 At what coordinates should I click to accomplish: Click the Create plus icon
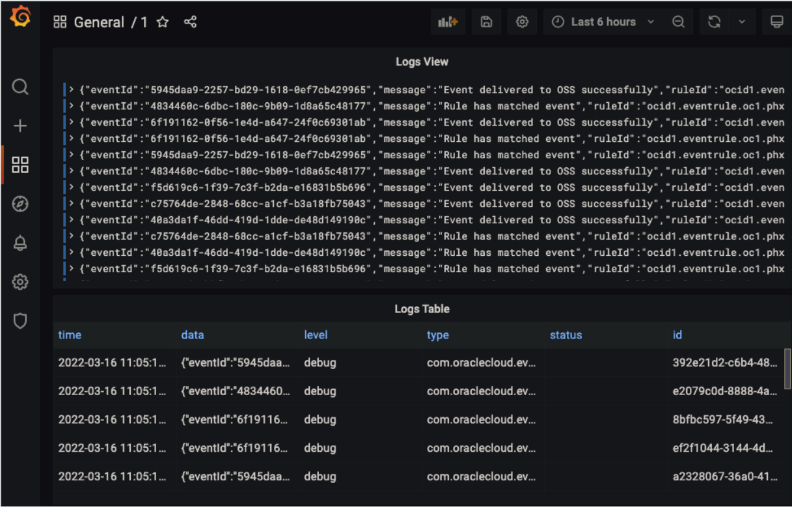pos(20,126)
